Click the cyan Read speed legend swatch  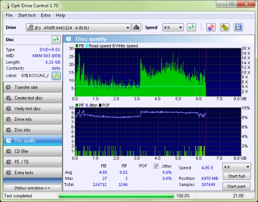[x=87, y=46]
